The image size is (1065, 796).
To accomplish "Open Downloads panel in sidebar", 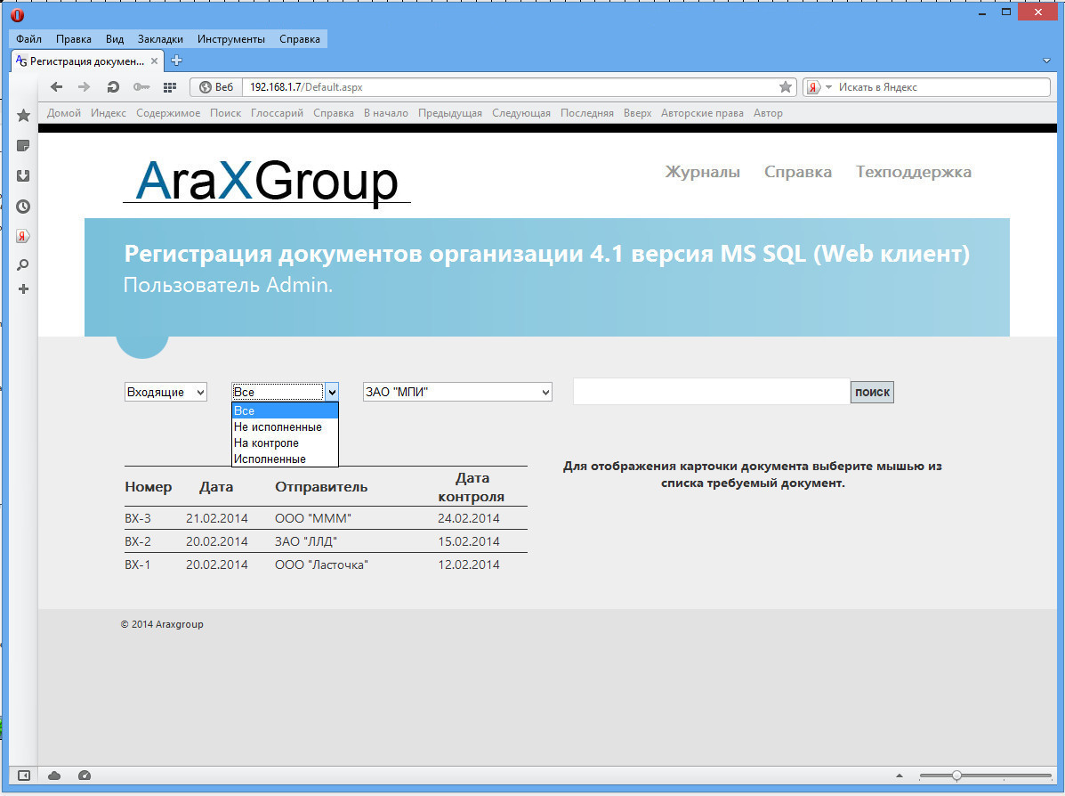I will [23, 176].
